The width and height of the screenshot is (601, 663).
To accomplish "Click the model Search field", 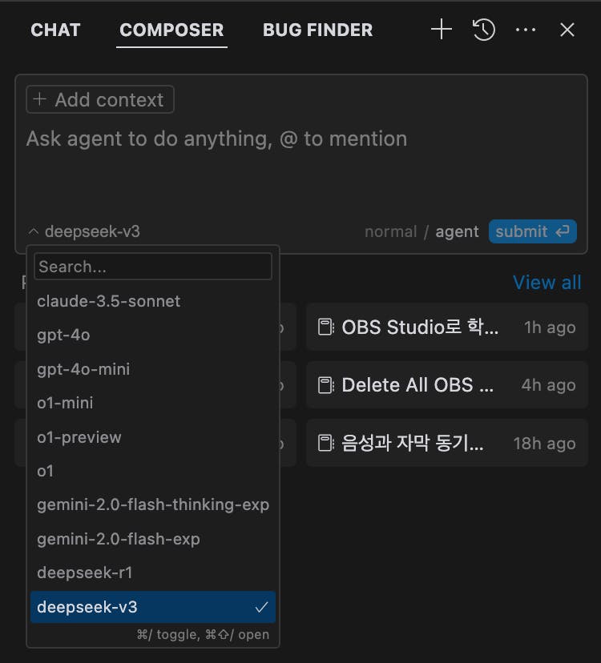I will [152, 267].
